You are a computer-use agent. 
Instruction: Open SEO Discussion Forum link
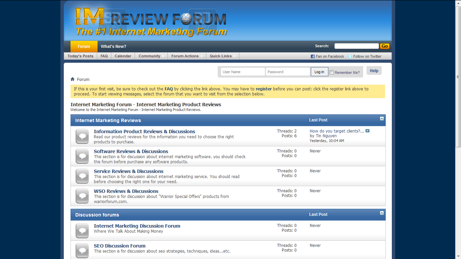(119, 246)
